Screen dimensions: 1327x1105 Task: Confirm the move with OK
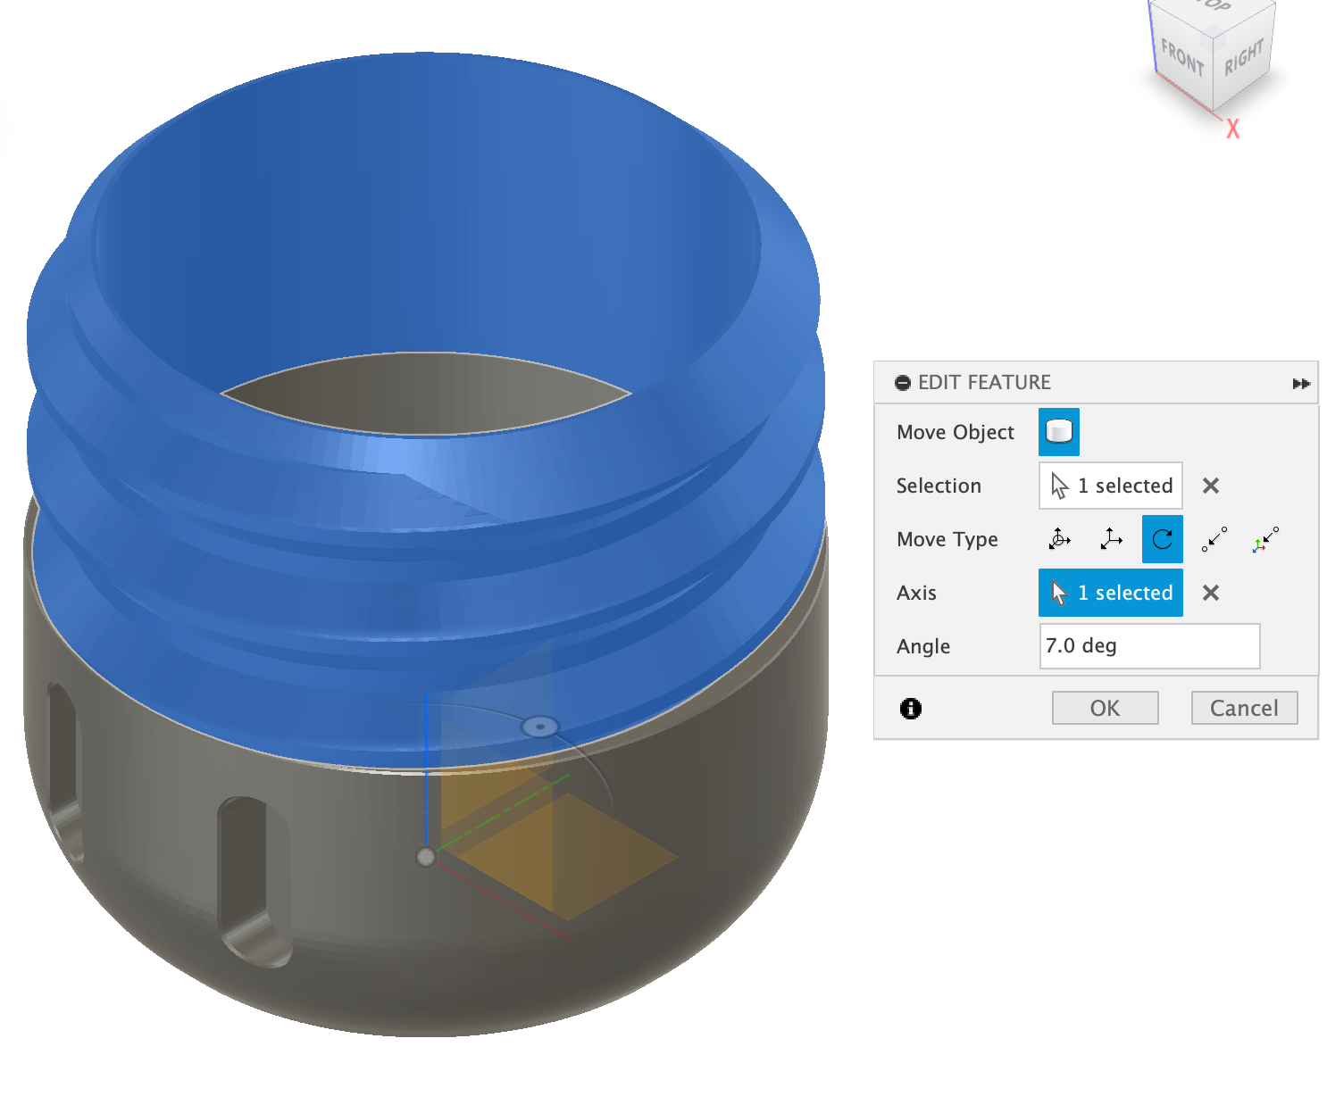1106,708
